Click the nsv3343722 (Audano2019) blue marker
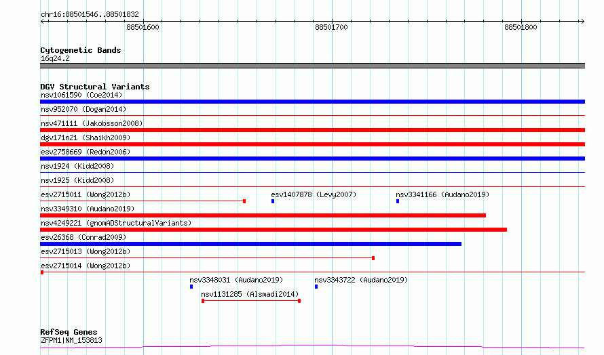Image resolution: width=604 pixels, height=355 pixels. click(x=316, y=287)
